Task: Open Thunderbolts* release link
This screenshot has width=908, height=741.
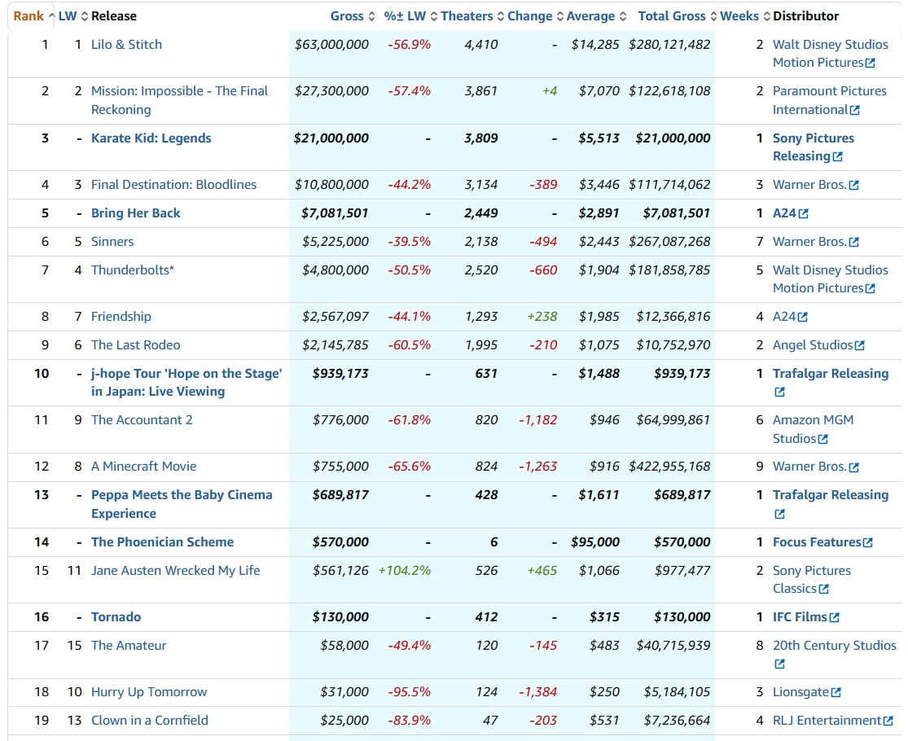Action: click(133, 270)
